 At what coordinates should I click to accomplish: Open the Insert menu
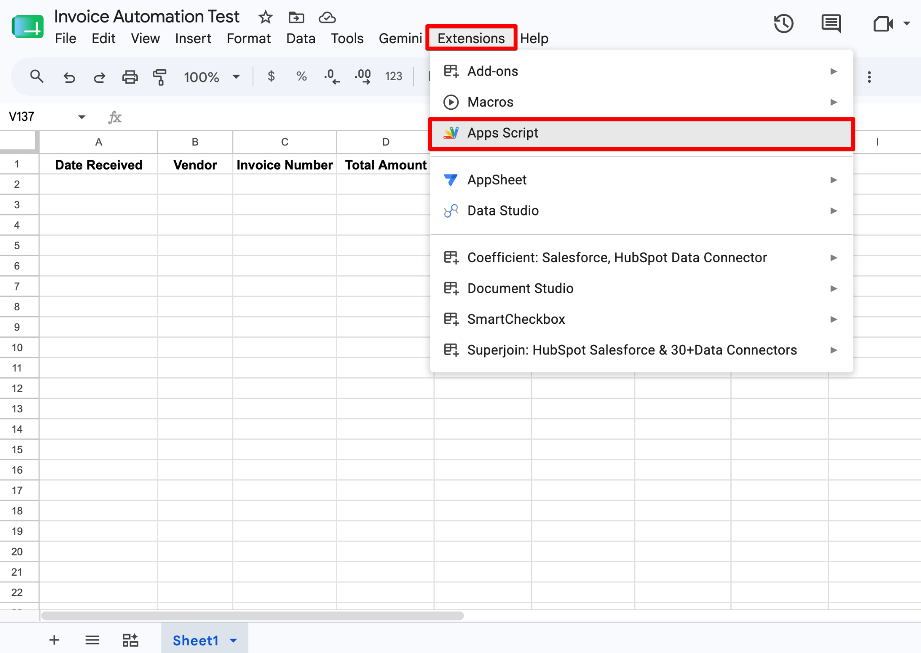(193, 39)
